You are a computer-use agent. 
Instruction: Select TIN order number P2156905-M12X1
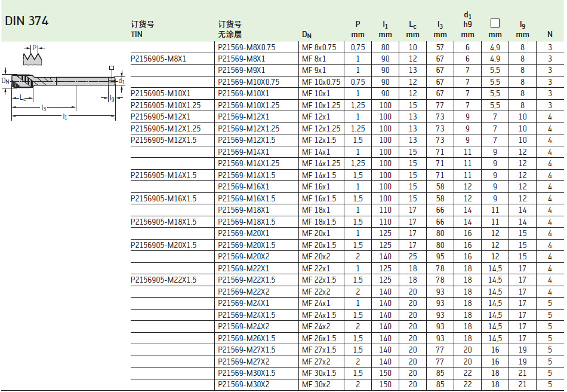[x=161, y=117]
